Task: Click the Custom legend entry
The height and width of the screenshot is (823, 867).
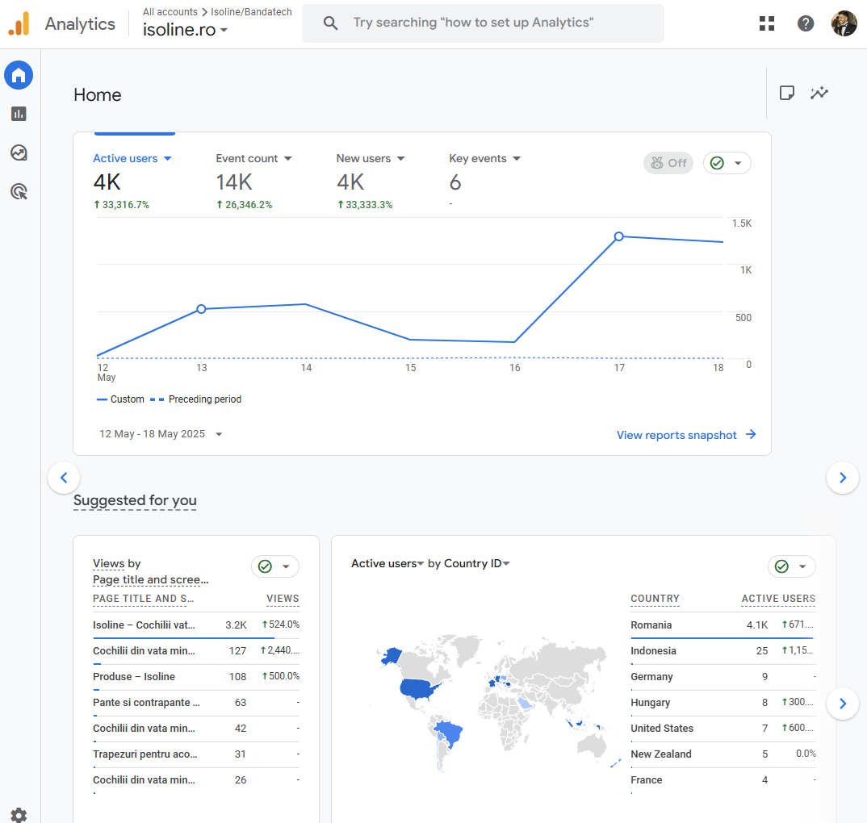Action: pyautogui.click(x=120, y=399)
